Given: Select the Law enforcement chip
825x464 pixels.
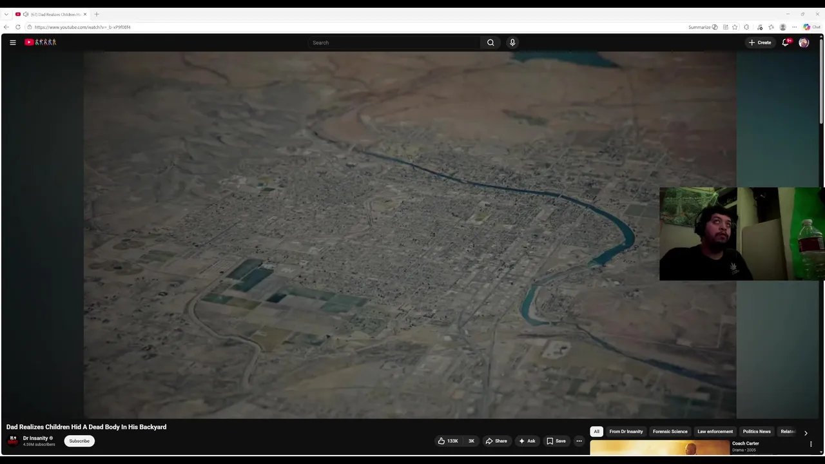Looking at the screenshot, I should (x=715, y=432).
